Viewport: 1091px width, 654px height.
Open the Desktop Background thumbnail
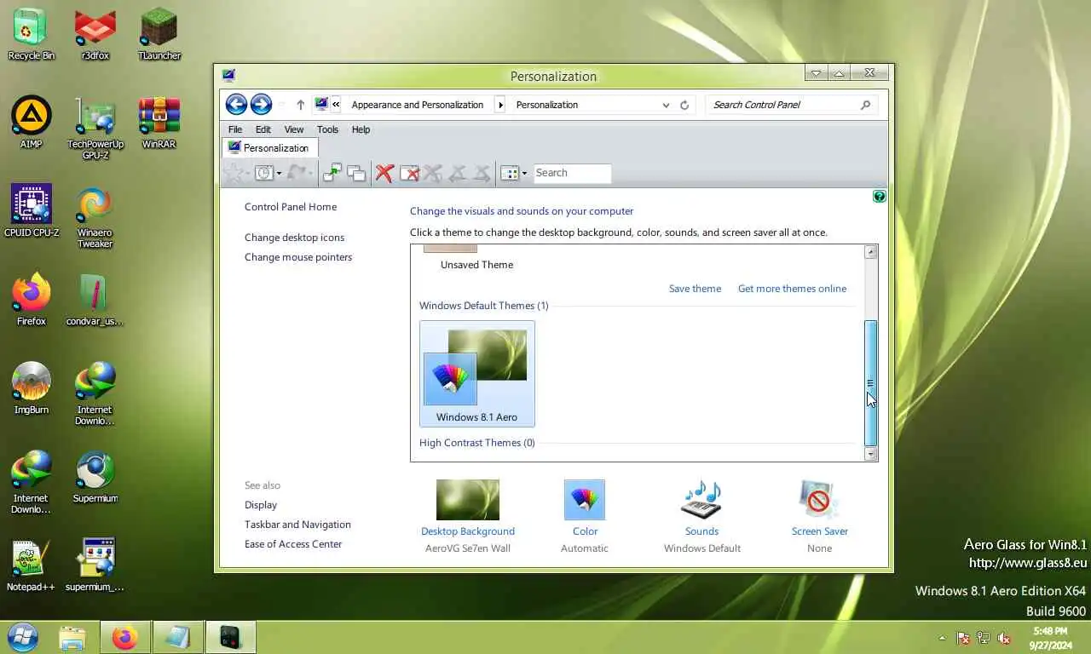coord(468,500)
